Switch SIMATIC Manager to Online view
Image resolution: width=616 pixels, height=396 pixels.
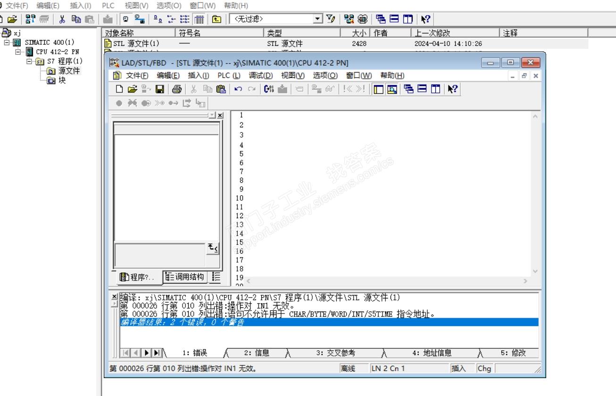point(140,19)
